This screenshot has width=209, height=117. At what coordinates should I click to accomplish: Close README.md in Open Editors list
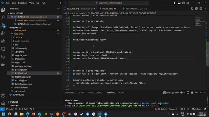coord(12,17)
